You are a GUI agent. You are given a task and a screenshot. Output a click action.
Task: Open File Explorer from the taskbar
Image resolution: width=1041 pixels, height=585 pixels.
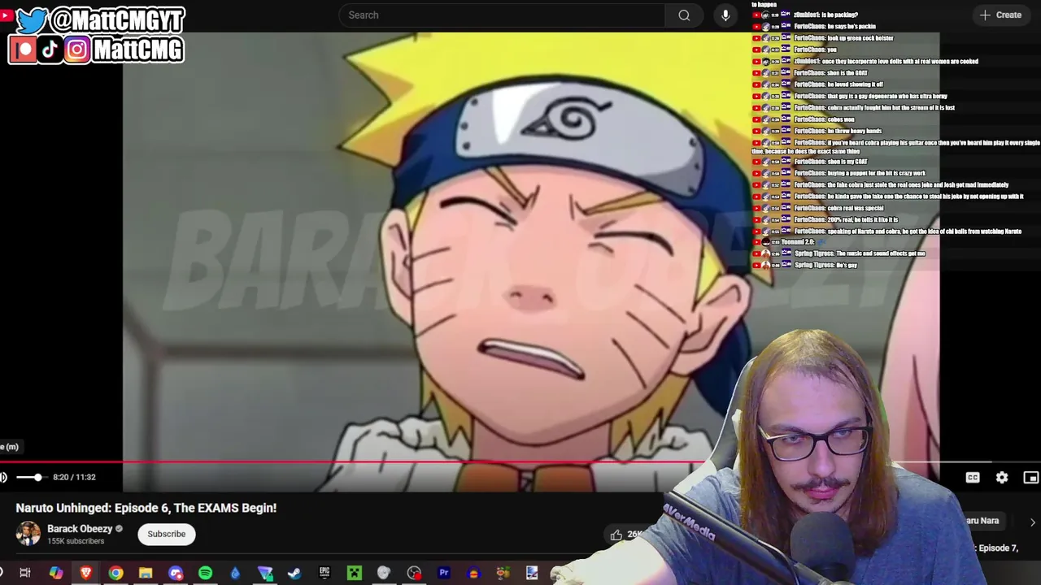click(146, 573)
